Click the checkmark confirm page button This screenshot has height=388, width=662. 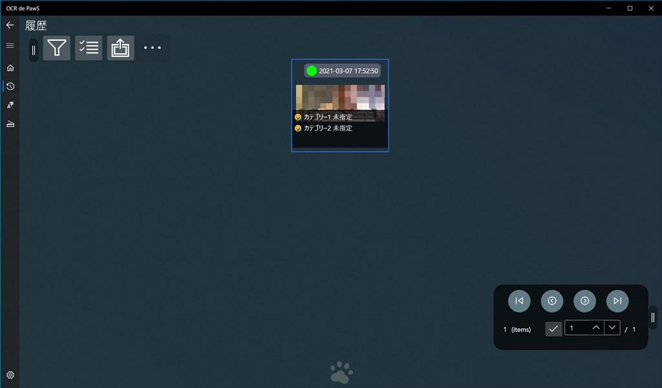553,329
